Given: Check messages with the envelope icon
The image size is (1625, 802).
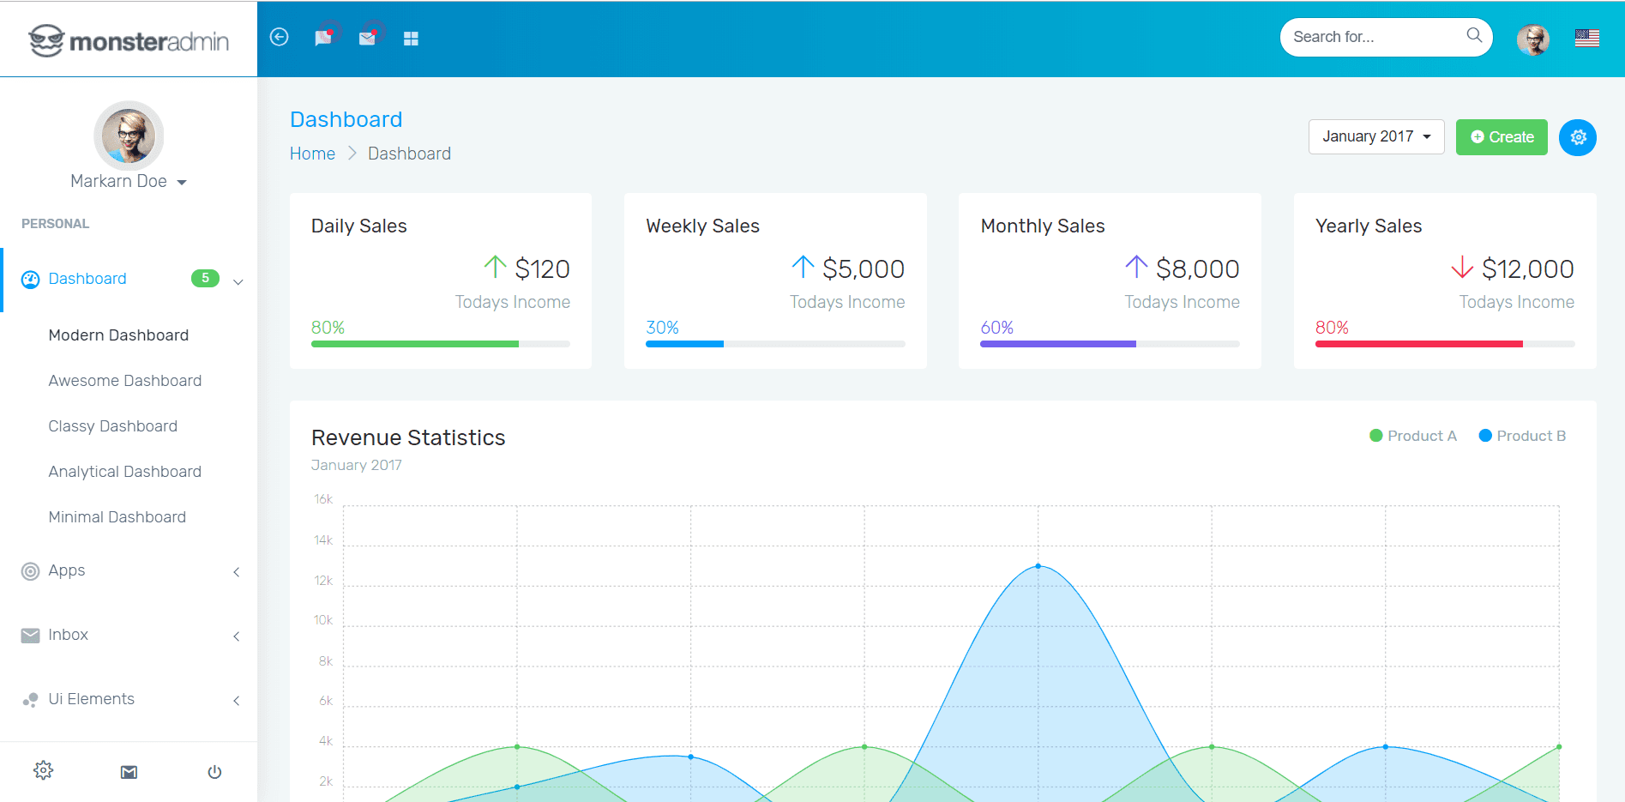Looking at the screenshot, I should click(369, 37).
